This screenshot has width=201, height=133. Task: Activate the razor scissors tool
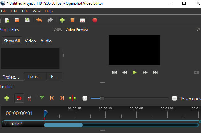[29, 98]
